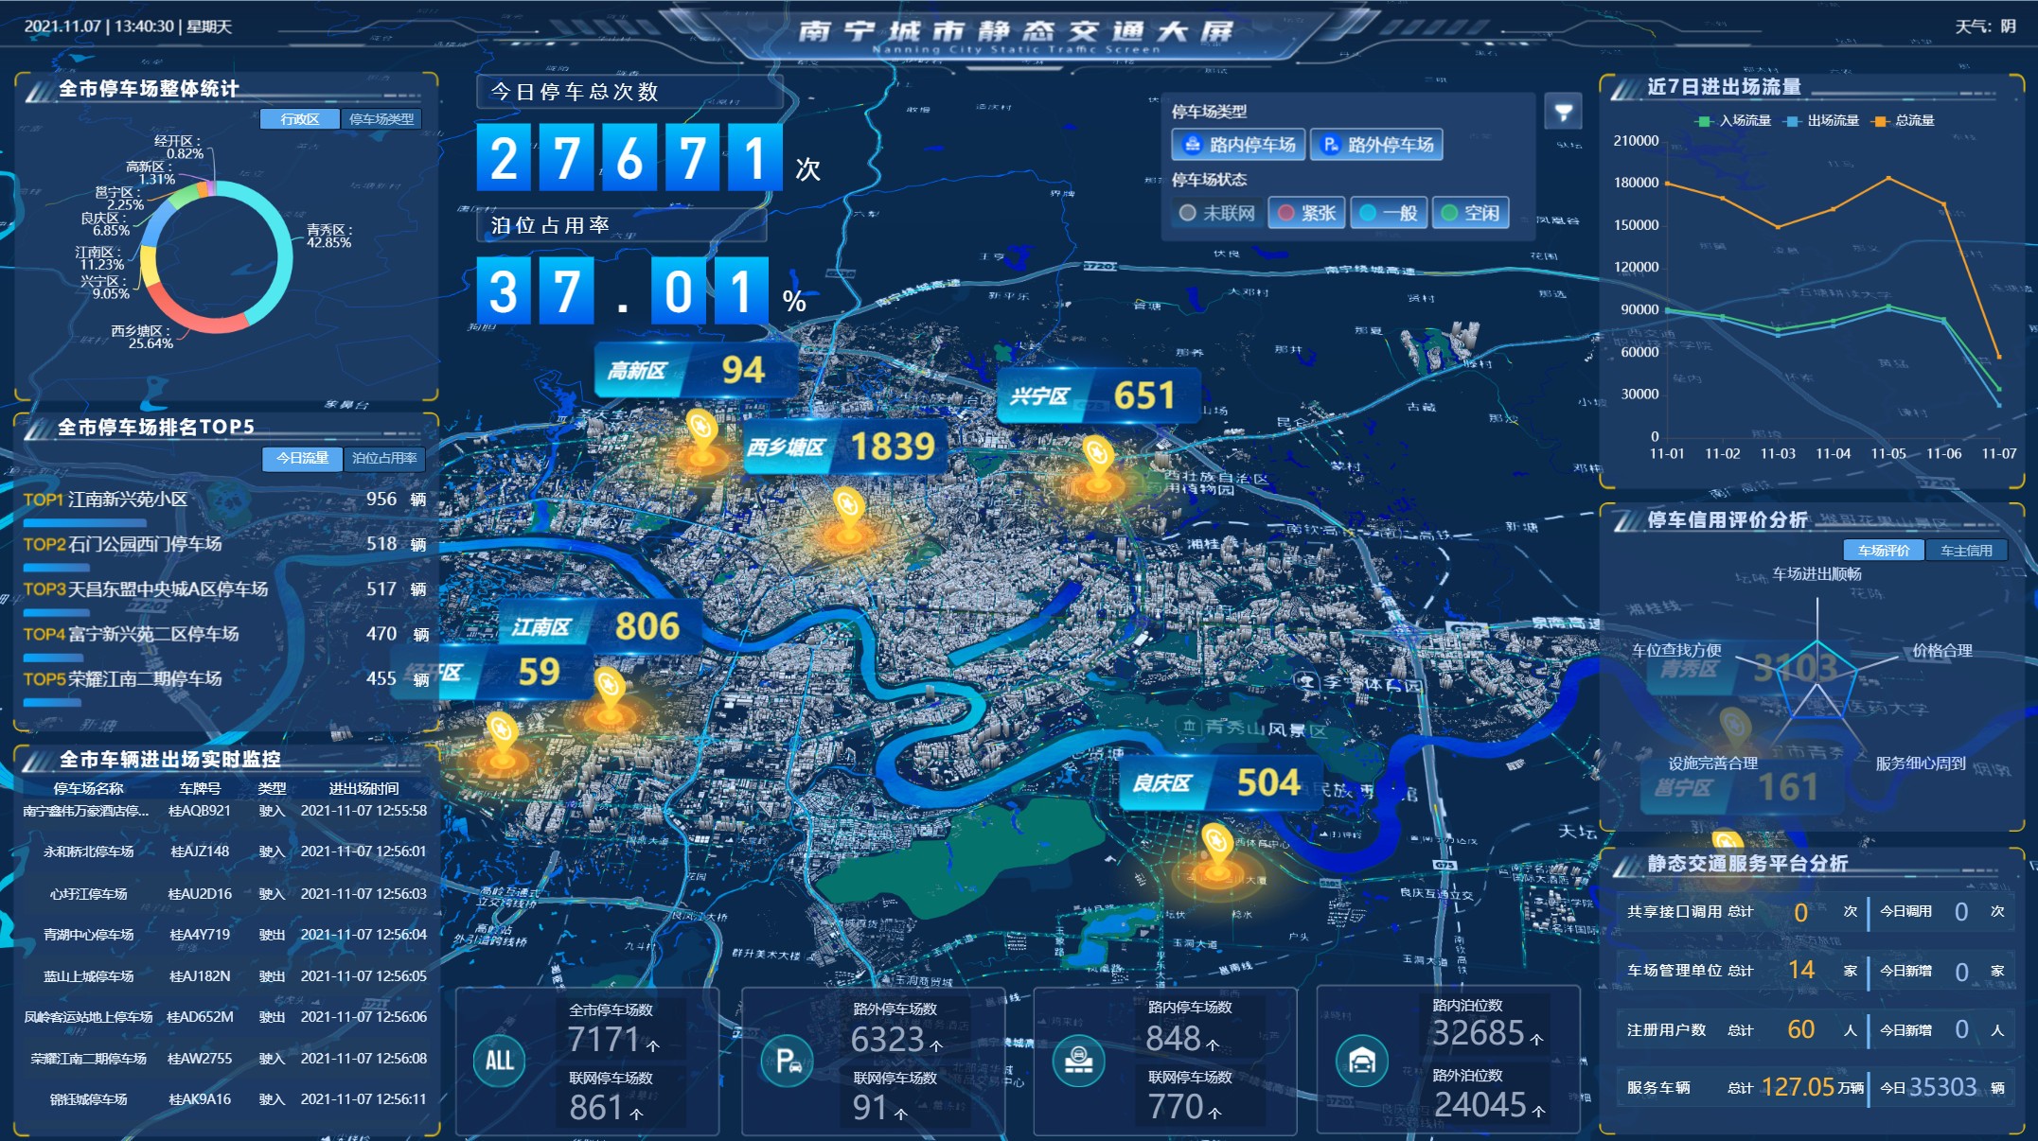Click the parking space car icon at bottom
The height and width of the screenshot is (1141, 2038).
pyautogui.click(x=1361, y=1061)
